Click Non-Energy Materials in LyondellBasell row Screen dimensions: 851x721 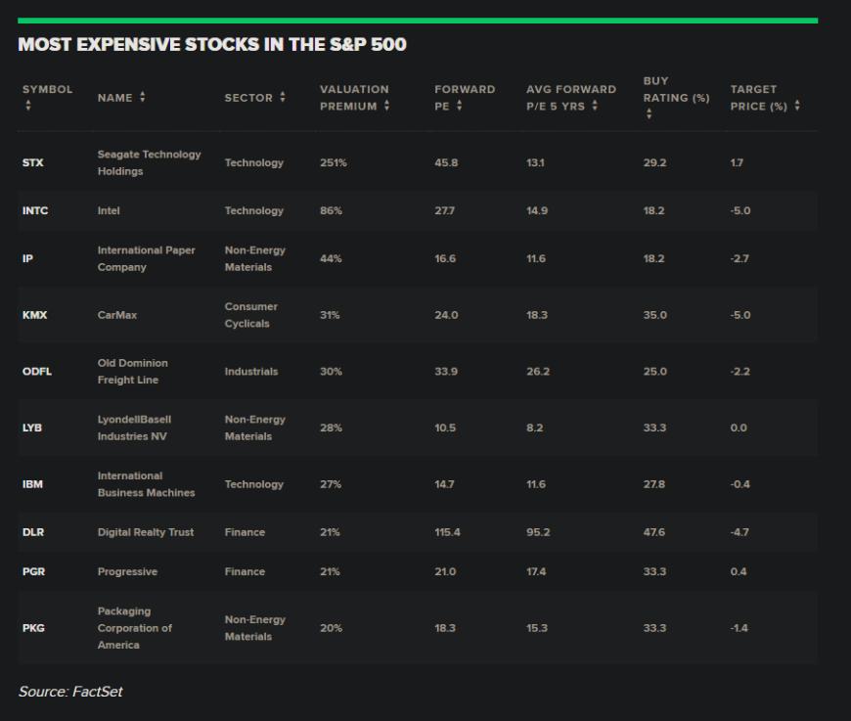[255, 428]
